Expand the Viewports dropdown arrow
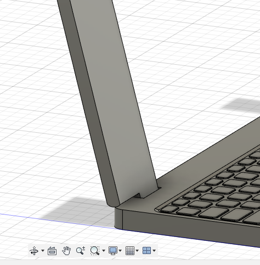This screenshot has height=265, width=260. [154, 250]
